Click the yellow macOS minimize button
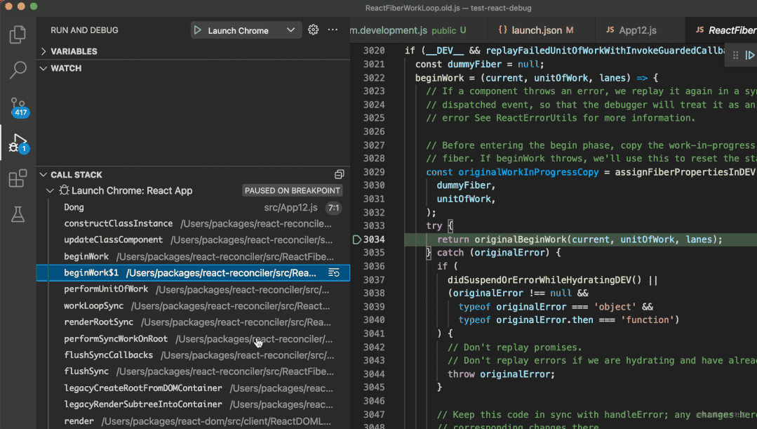 point(21,6)
